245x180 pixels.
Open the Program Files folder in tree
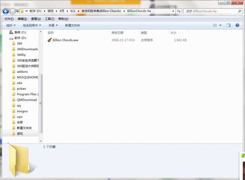click(x=28, y=94)
